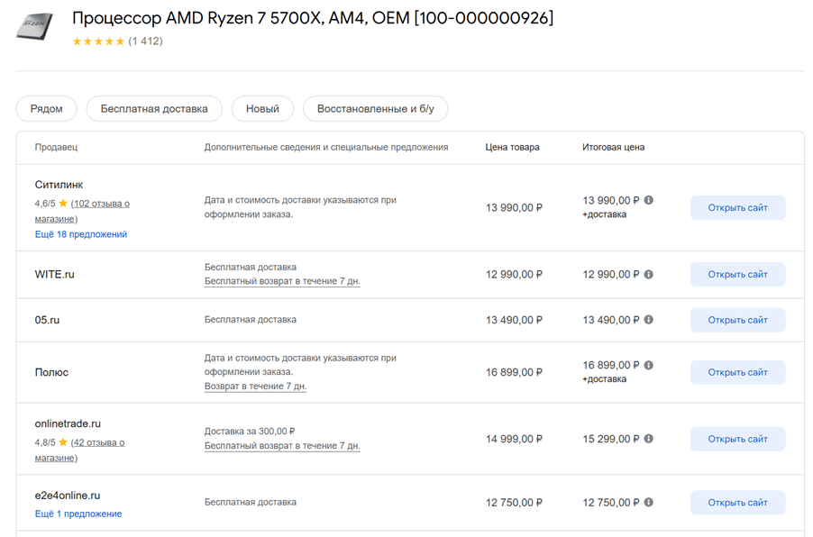This screenshot has width=813, height=537.
Task: Click info icon beside Полюс total price
Action: [x=649, y=366]
